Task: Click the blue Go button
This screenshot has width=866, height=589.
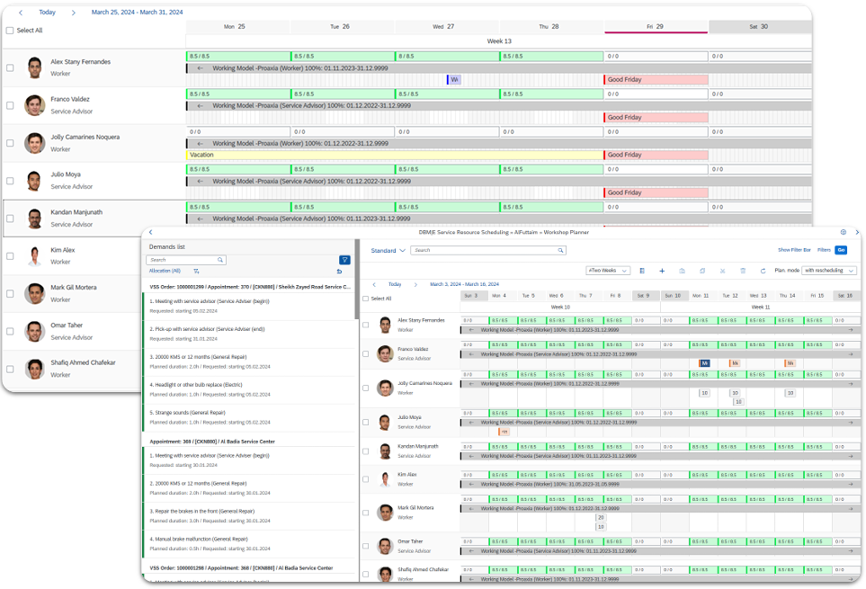Action: click(841, 250)
